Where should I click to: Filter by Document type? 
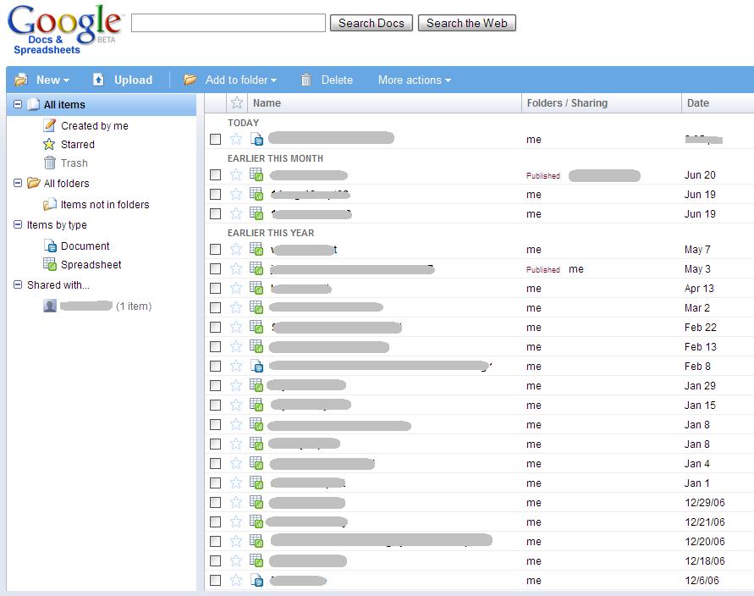coord(85,246)
